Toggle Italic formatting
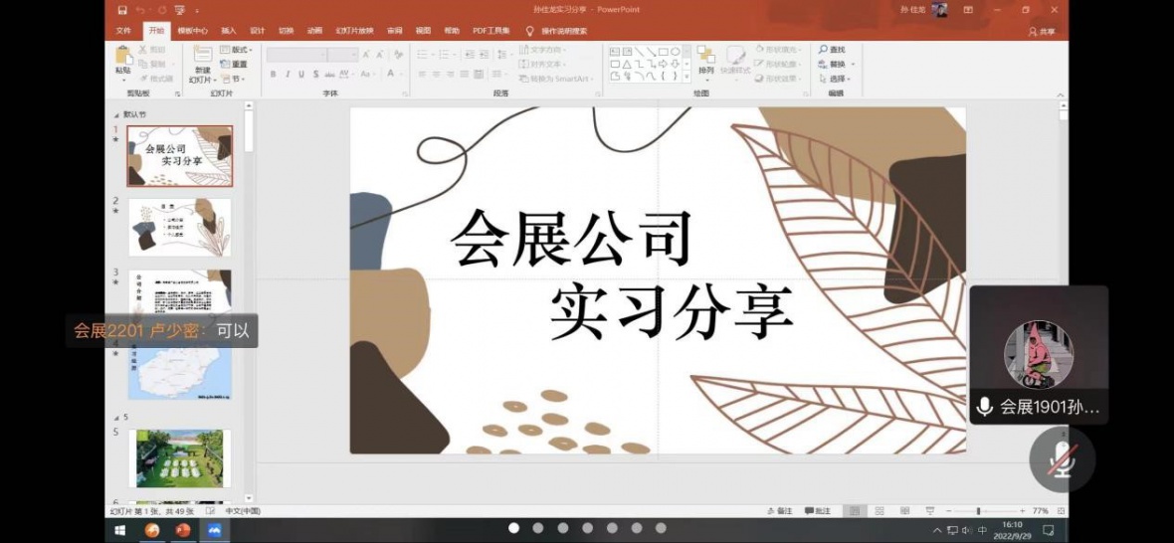The image size is (1174, 543). pos(288,75)
